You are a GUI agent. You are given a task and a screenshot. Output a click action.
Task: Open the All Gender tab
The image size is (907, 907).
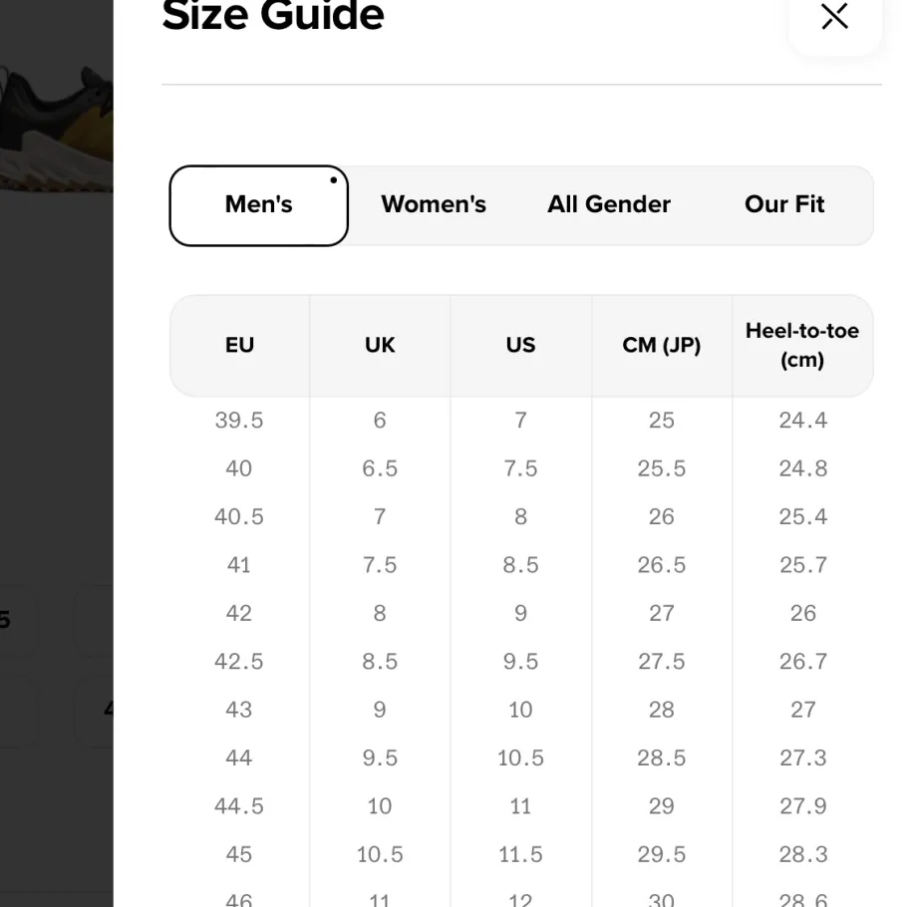point(609,204)
